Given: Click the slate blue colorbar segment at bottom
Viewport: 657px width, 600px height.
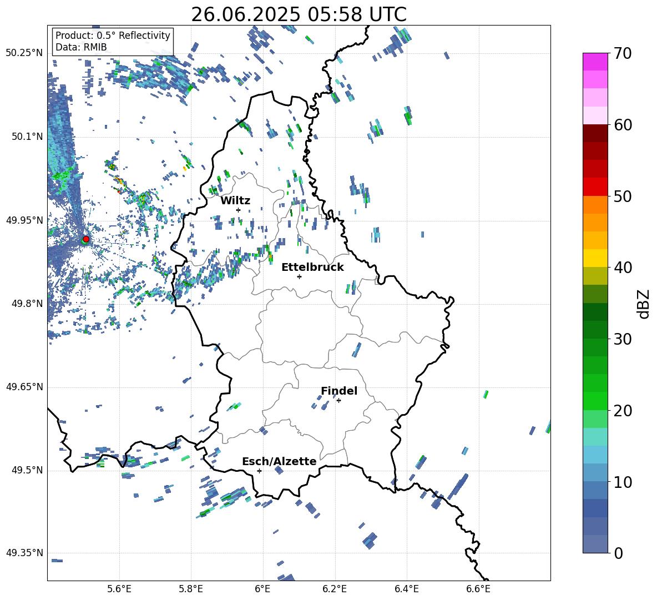Looking at the screenshot, I should tap(595, 544).
